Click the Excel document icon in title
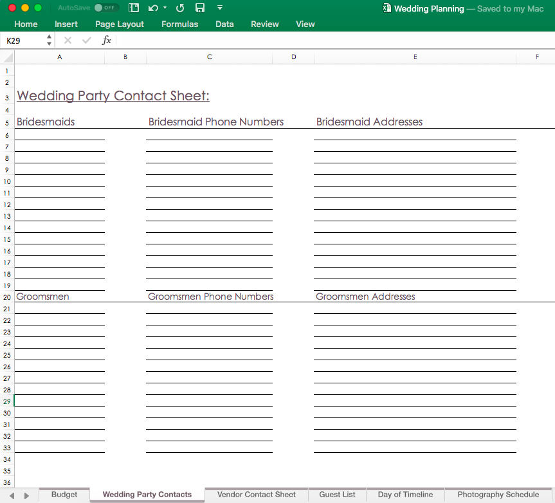Viewport: 555px width, 503px height. (387, 8)
